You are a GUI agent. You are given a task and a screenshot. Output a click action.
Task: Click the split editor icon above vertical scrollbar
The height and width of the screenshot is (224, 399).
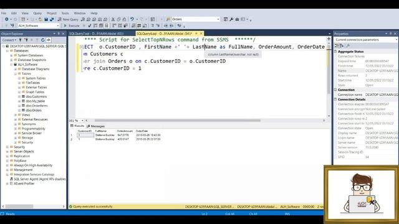tap(329, 39)
